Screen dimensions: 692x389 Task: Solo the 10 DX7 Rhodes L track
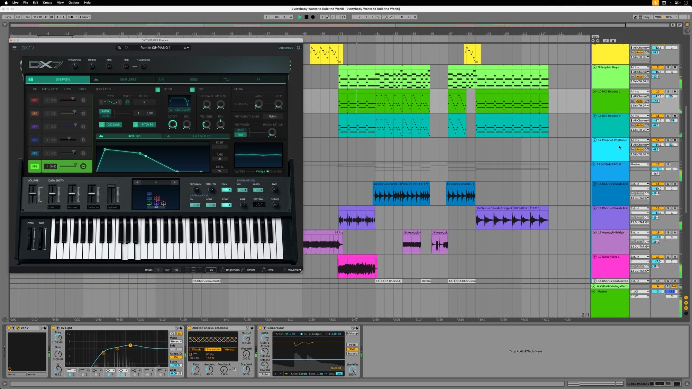(668, 92)
